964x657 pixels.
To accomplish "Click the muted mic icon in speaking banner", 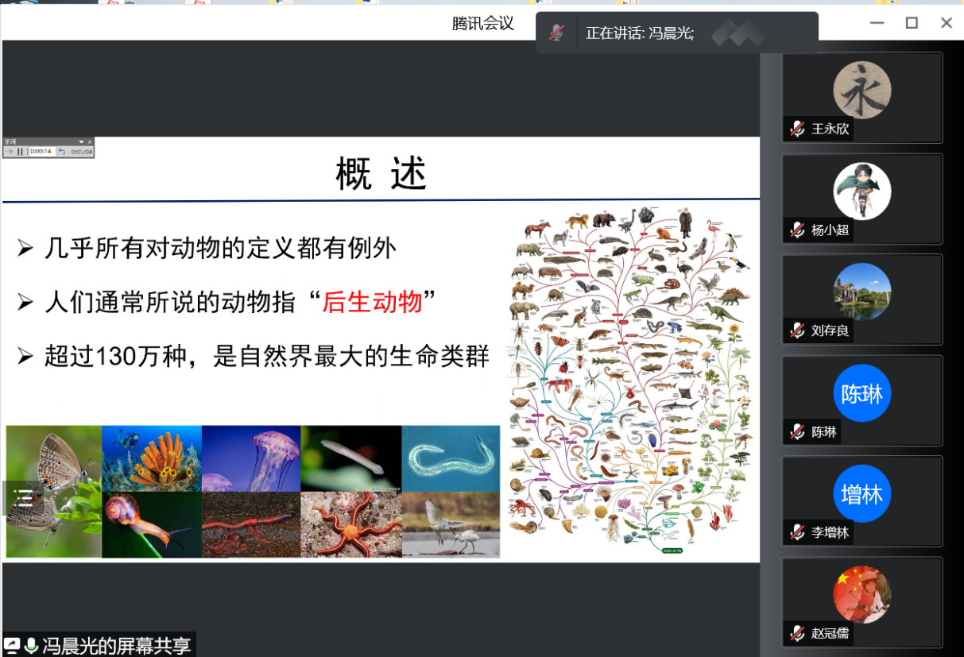I will 557,33.
